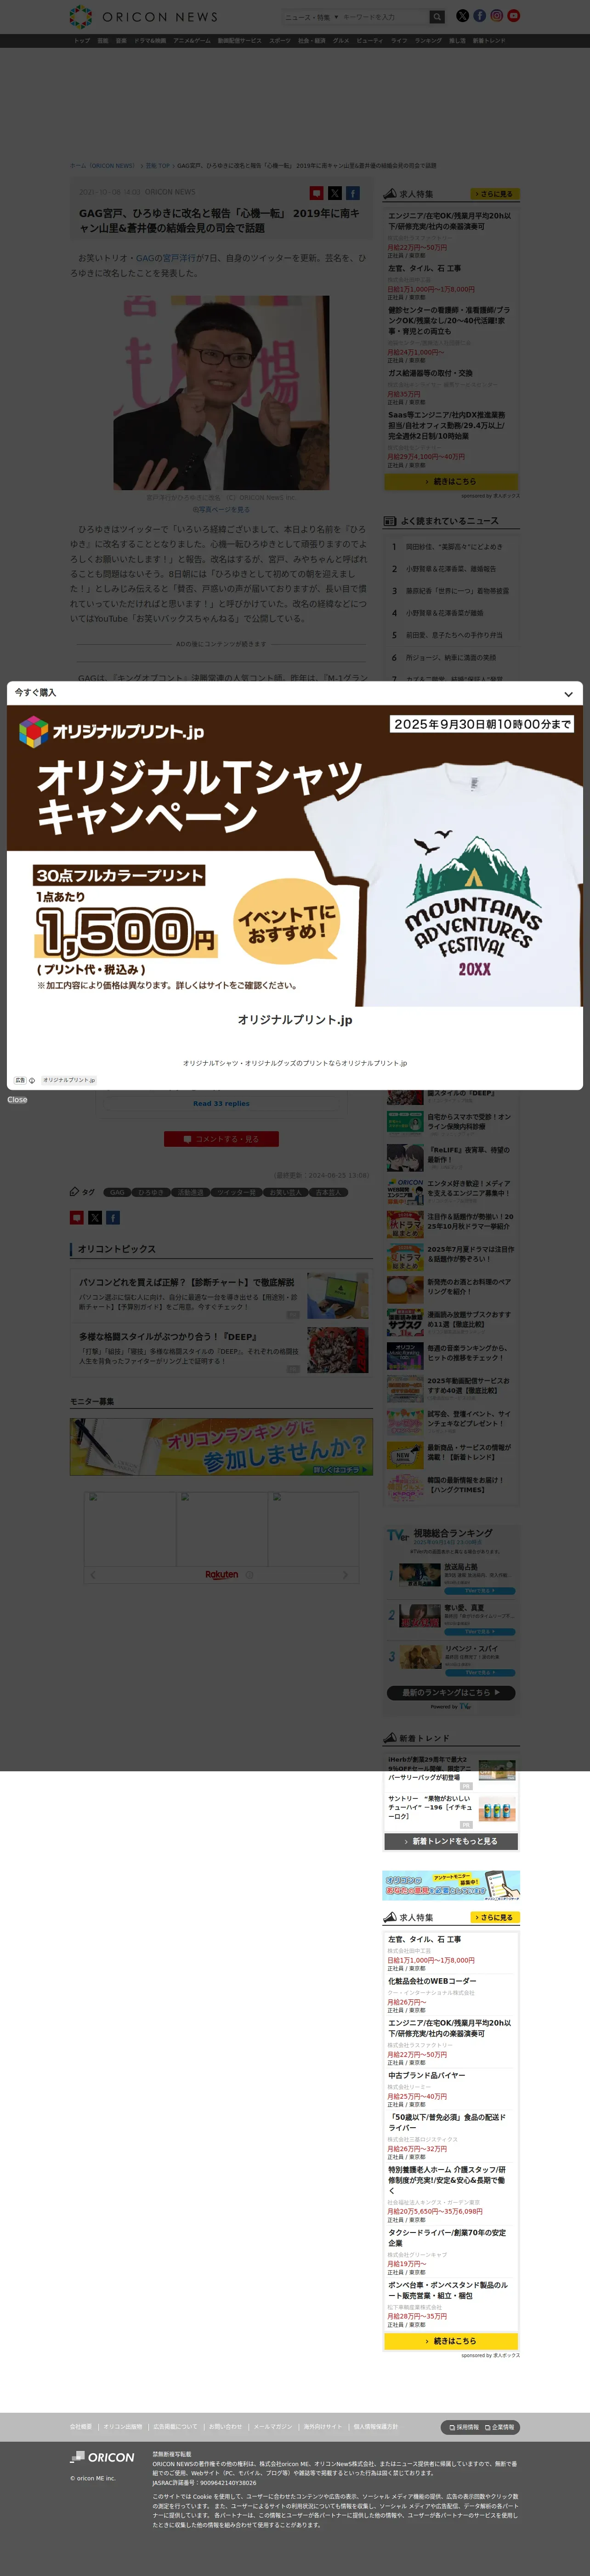Share on X icon beside article title
Screen dimensions: 590x2576
pyautogui.click(x=334, y=193)
